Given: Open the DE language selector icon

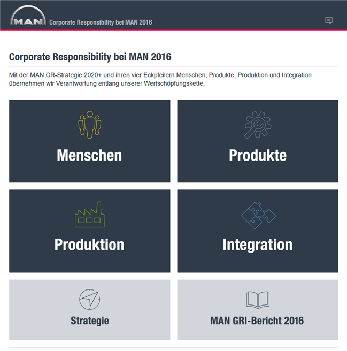Looking at the screenshot, I should click(329, 20).
